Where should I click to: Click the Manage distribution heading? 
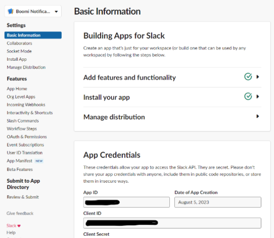pos(114,117)
